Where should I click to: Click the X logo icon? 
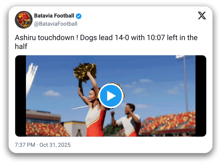(202, 16)
